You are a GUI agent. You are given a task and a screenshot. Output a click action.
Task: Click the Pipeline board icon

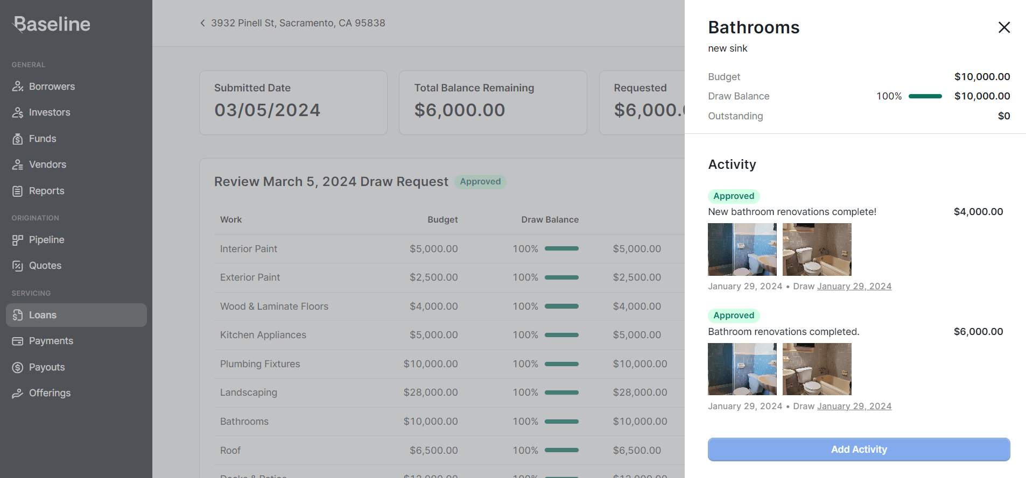pos(18,240)
